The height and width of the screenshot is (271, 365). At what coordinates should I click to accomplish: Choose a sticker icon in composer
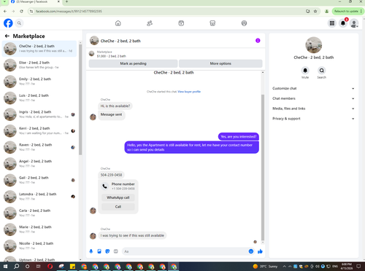[107, 251]
